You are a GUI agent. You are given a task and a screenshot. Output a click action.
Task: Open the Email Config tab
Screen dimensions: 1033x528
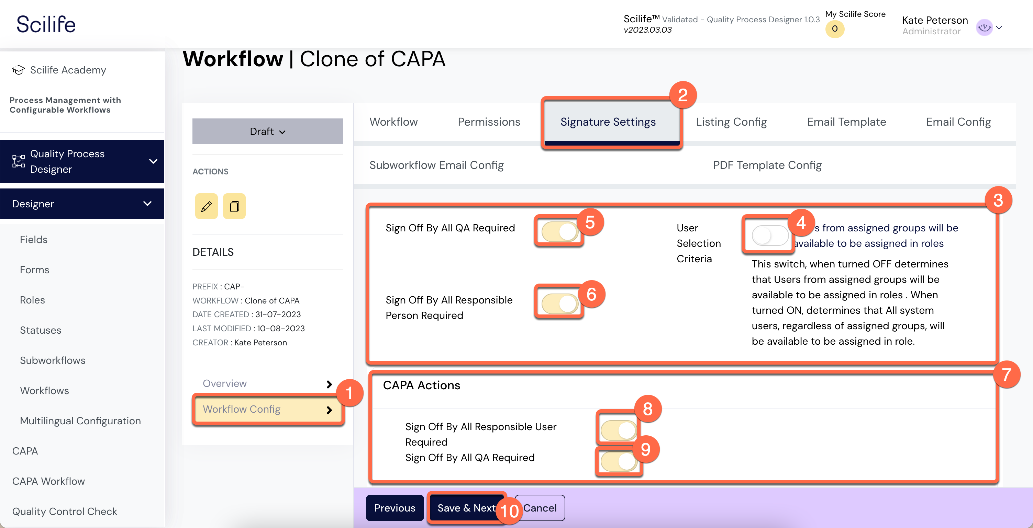[958, 122]
